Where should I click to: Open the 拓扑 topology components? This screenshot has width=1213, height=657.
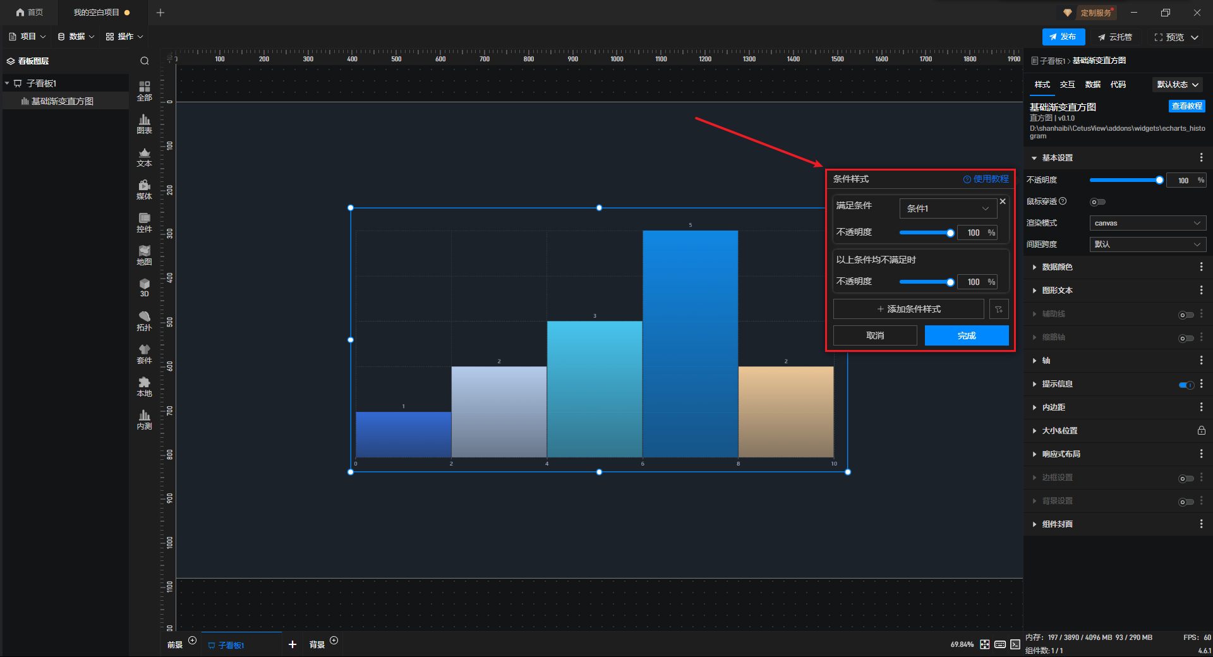(145, 321)
